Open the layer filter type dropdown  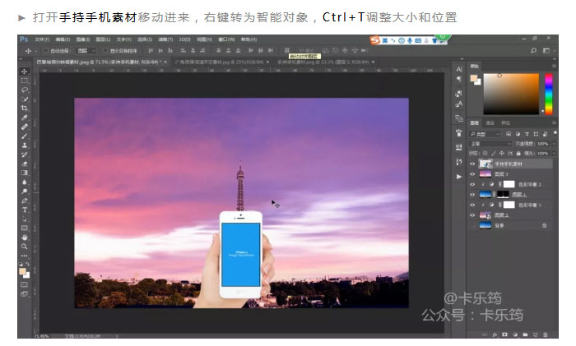(x=487, y=133)
